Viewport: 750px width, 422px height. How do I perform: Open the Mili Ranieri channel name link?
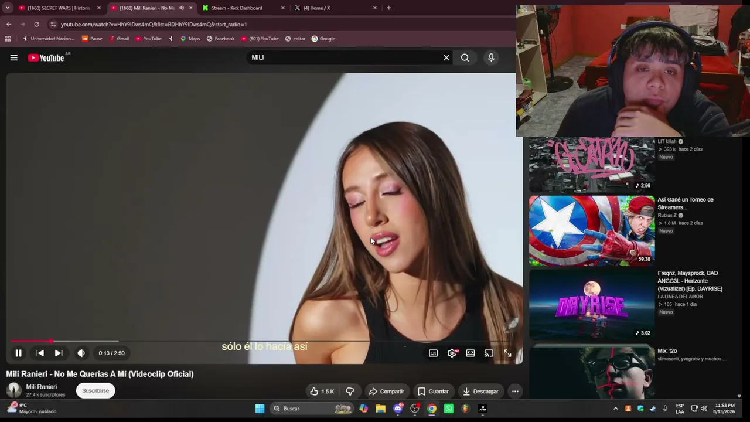coord(42,387)
